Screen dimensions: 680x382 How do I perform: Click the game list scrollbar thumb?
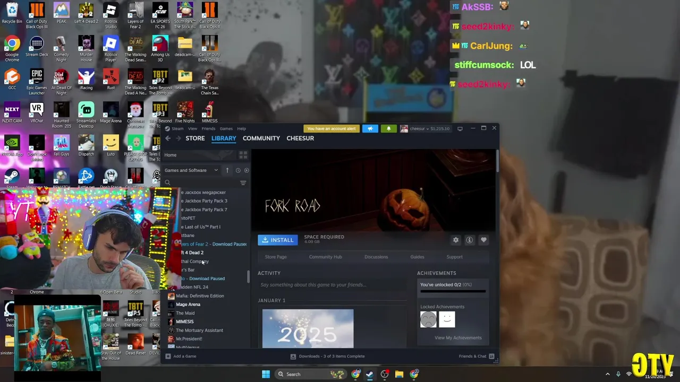tap(248, 276)
